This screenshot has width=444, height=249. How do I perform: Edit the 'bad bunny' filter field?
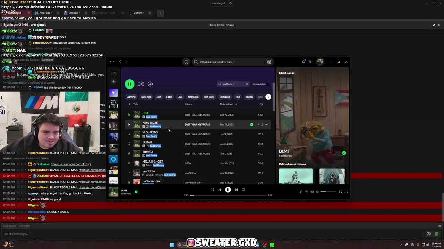tap(233, 84)
